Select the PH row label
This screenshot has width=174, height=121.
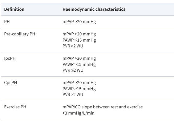pos(7,22)
